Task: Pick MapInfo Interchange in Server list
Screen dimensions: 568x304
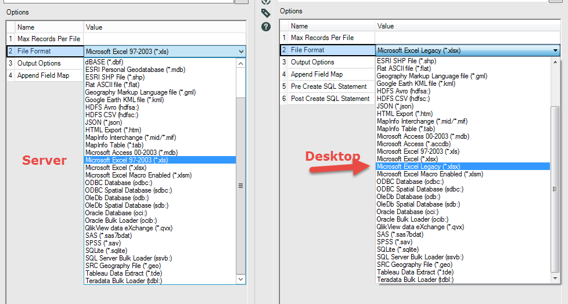Action: point(131,137)
